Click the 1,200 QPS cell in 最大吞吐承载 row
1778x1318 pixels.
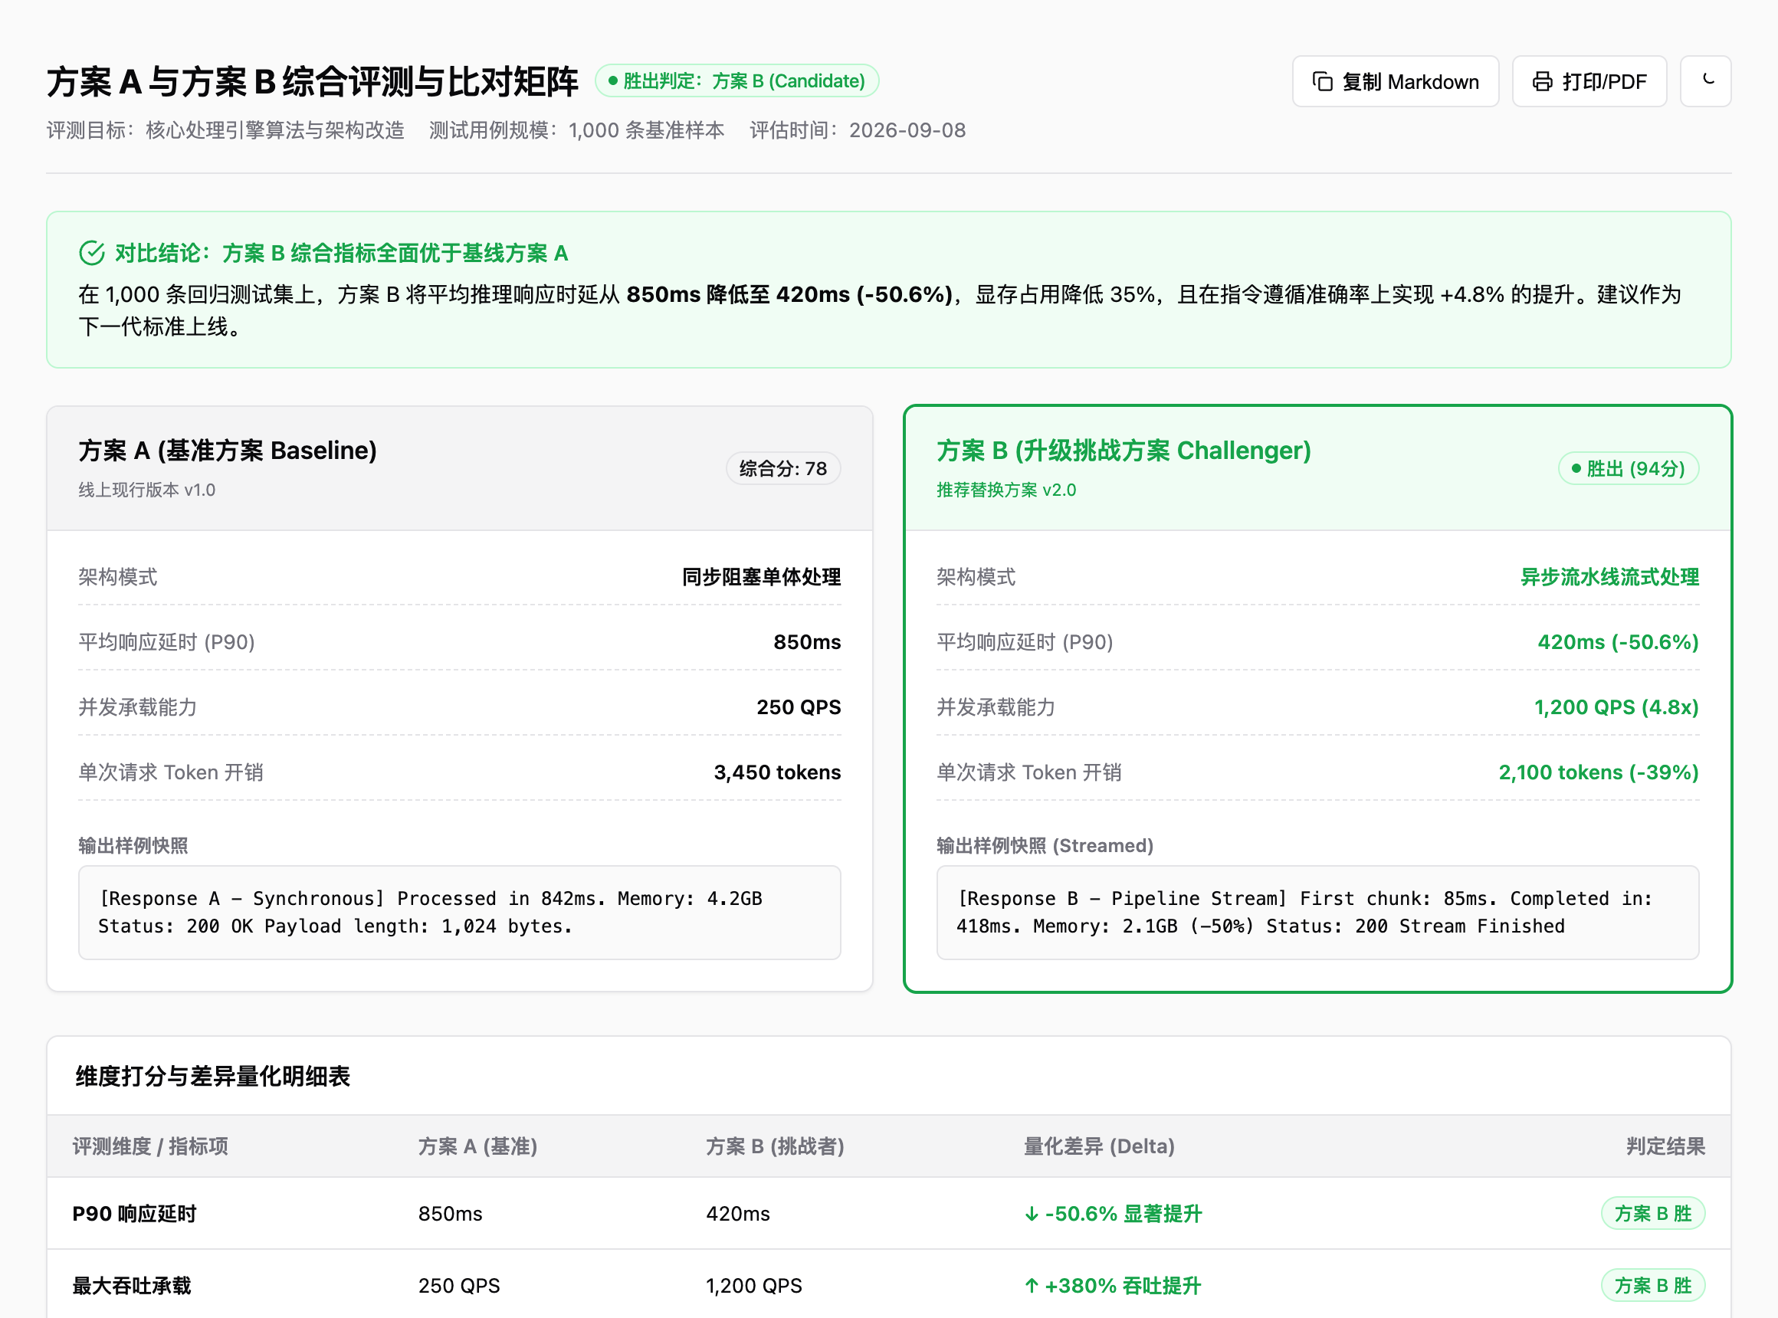pos(753,1285)
